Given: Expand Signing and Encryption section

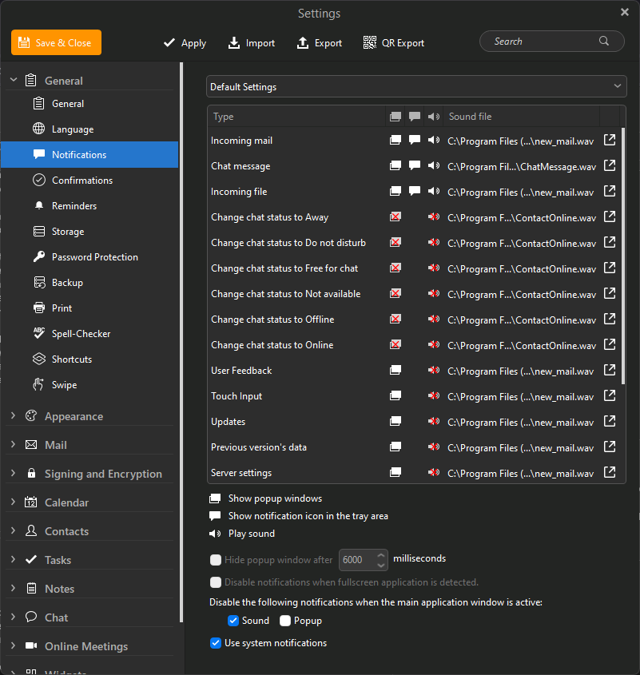Looking at the screenshot, I should click(14, 473).
